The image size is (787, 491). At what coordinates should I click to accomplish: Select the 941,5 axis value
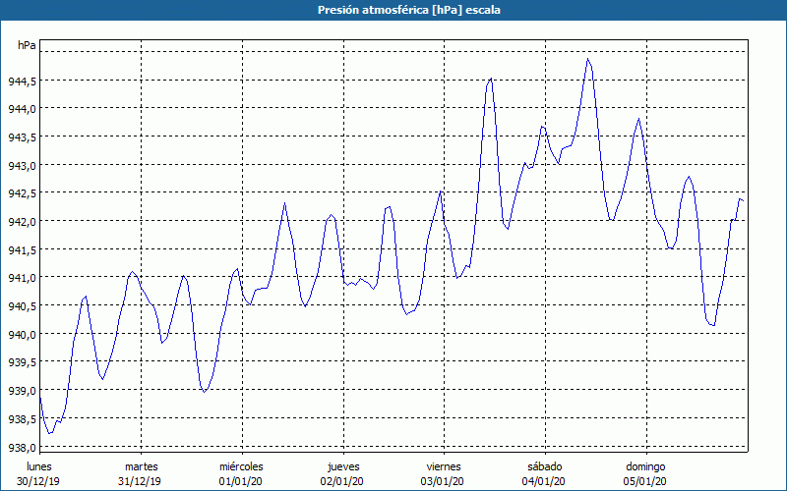pos(21,249)
